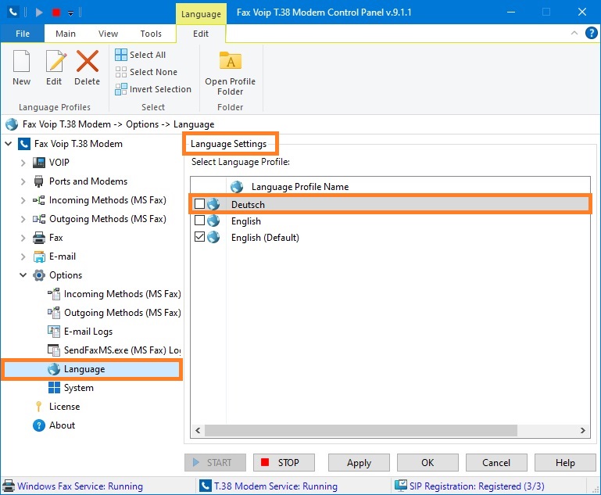Expand top-level Outgoing Methods (MS Fax) node

[x=23, y=219]
